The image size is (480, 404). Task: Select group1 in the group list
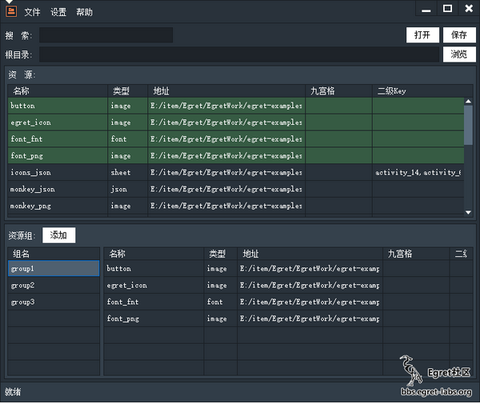pyautogui.click(x=54, y=269)
